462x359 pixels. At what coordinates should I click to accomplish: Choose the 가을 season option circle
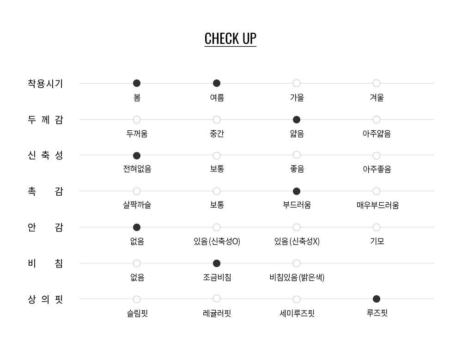click(297, 83)
